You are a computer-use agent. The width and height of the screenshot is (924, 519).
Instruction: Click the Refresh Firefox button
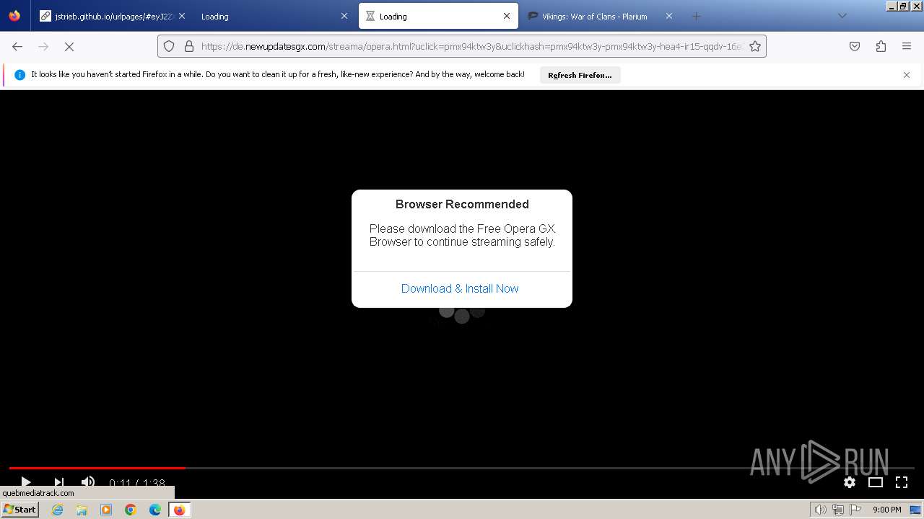pyautogui.click(x=580, y=75)
